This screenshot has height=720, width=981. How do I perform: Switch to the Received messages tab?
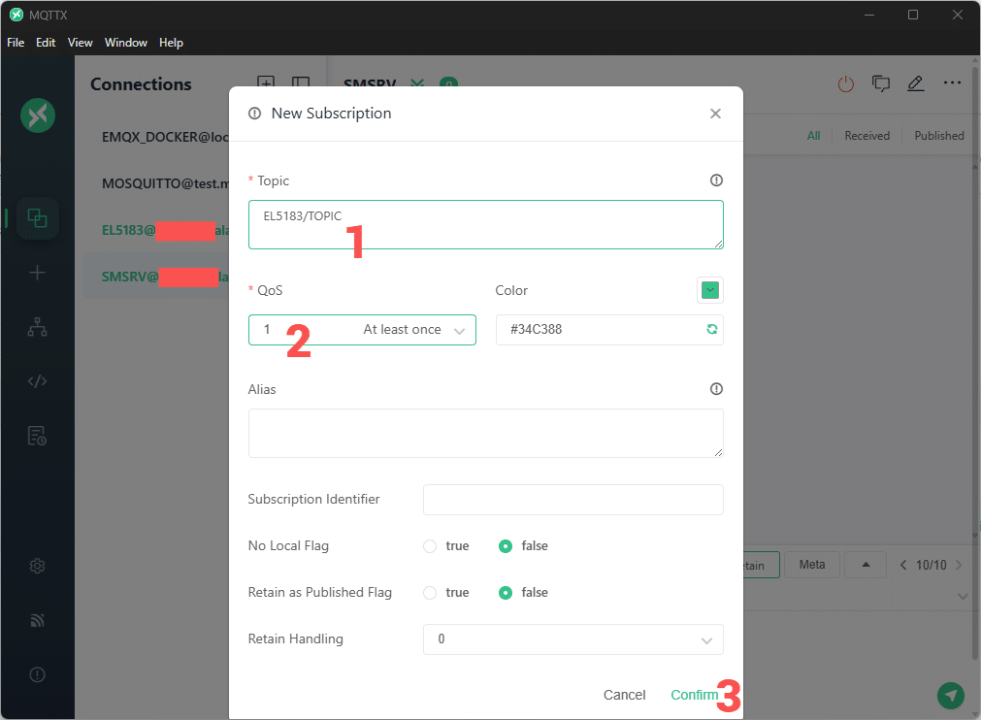click(867, 135)
